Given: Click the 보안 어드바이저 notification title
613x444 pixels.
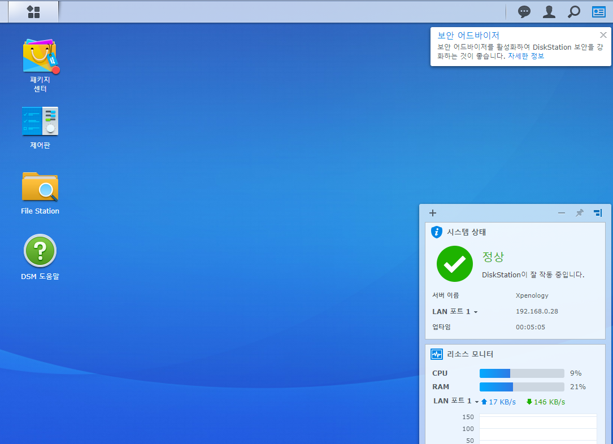Looking at the screenshot, I should pyautogui.click(x=468, y=36).
